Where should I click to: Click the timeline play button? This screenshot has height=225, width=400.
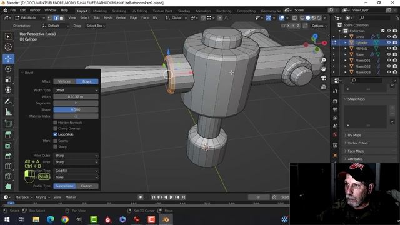point(171,197)
